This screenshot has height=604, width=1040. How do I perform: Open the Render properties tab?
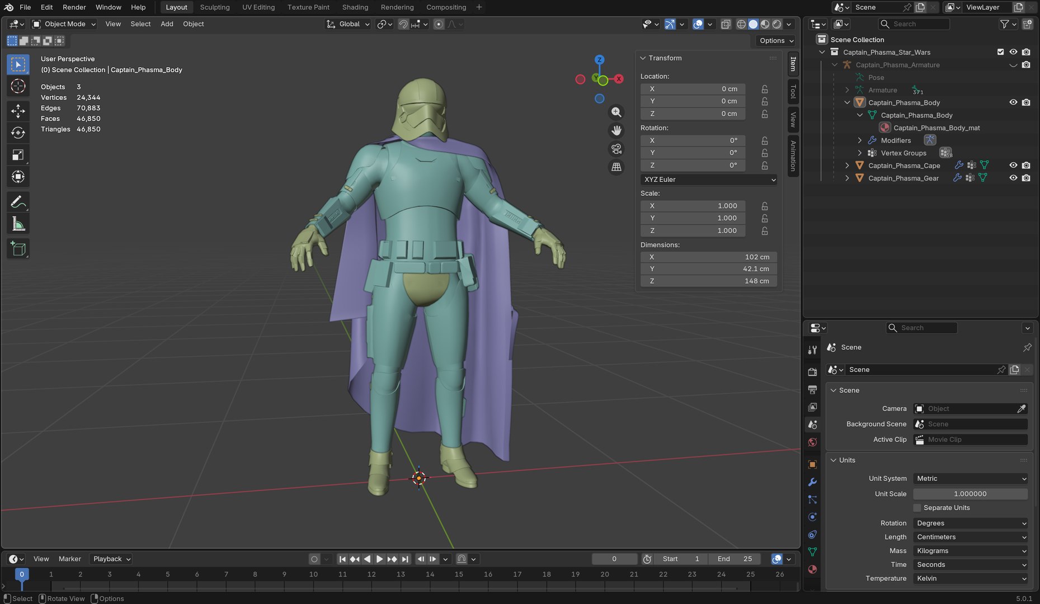click(x=812, y=372)
